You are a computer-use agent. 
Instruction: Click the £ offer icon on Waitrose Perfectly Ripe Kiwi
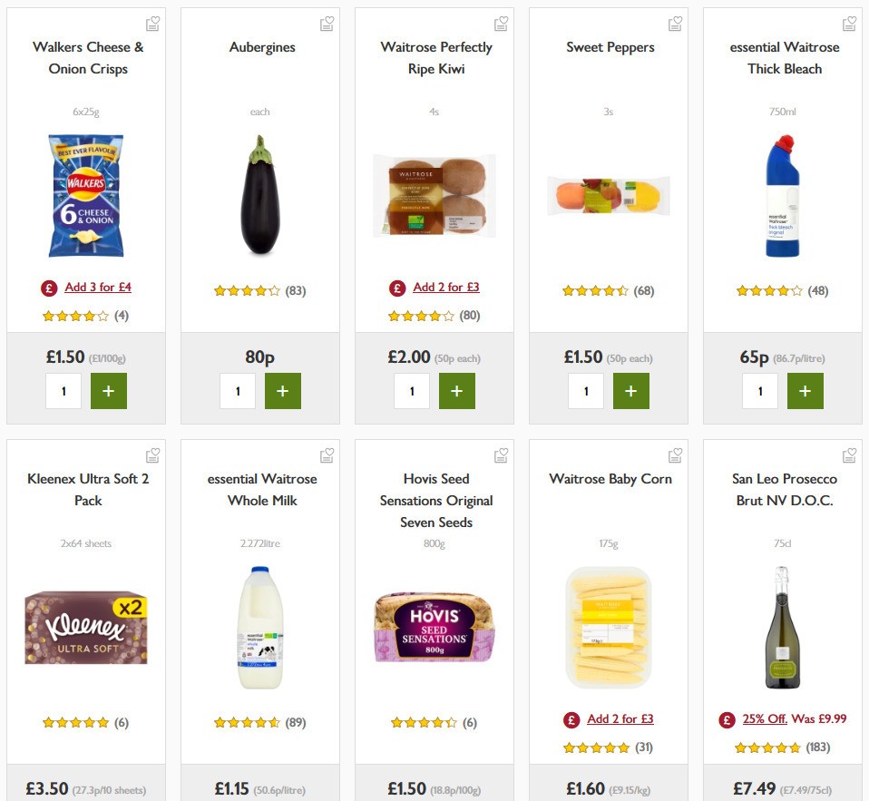396,287
